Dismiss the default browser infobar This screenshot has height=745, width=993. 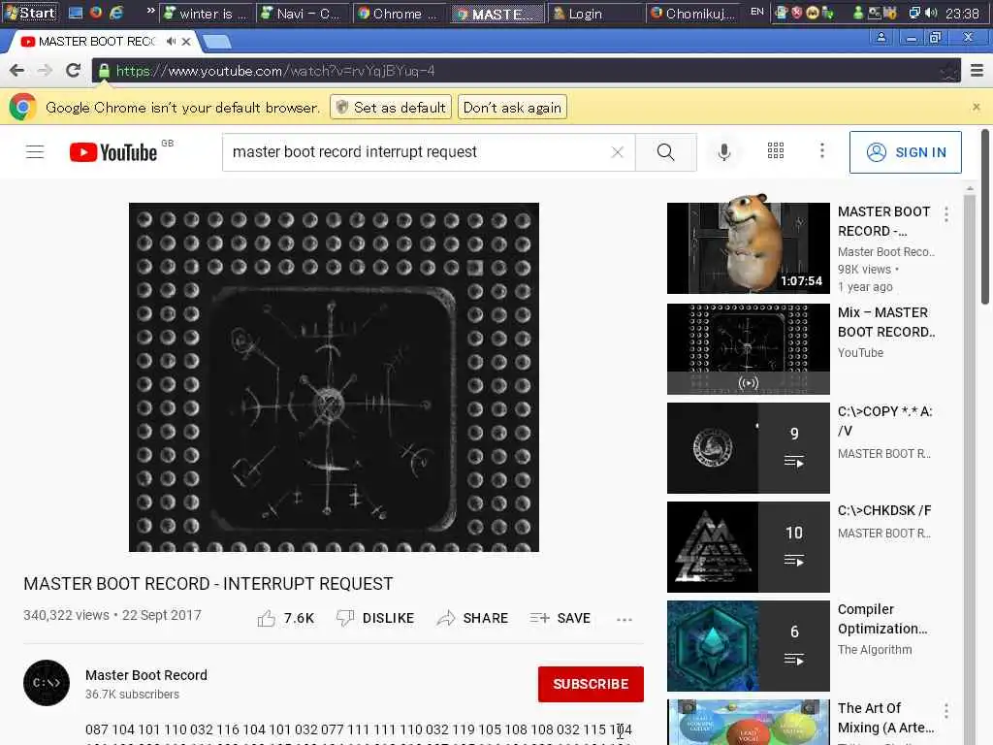pyautogui.click(x=977, y=107)
